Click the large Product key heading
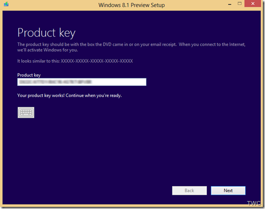265x209 pixels. (47, 33)
